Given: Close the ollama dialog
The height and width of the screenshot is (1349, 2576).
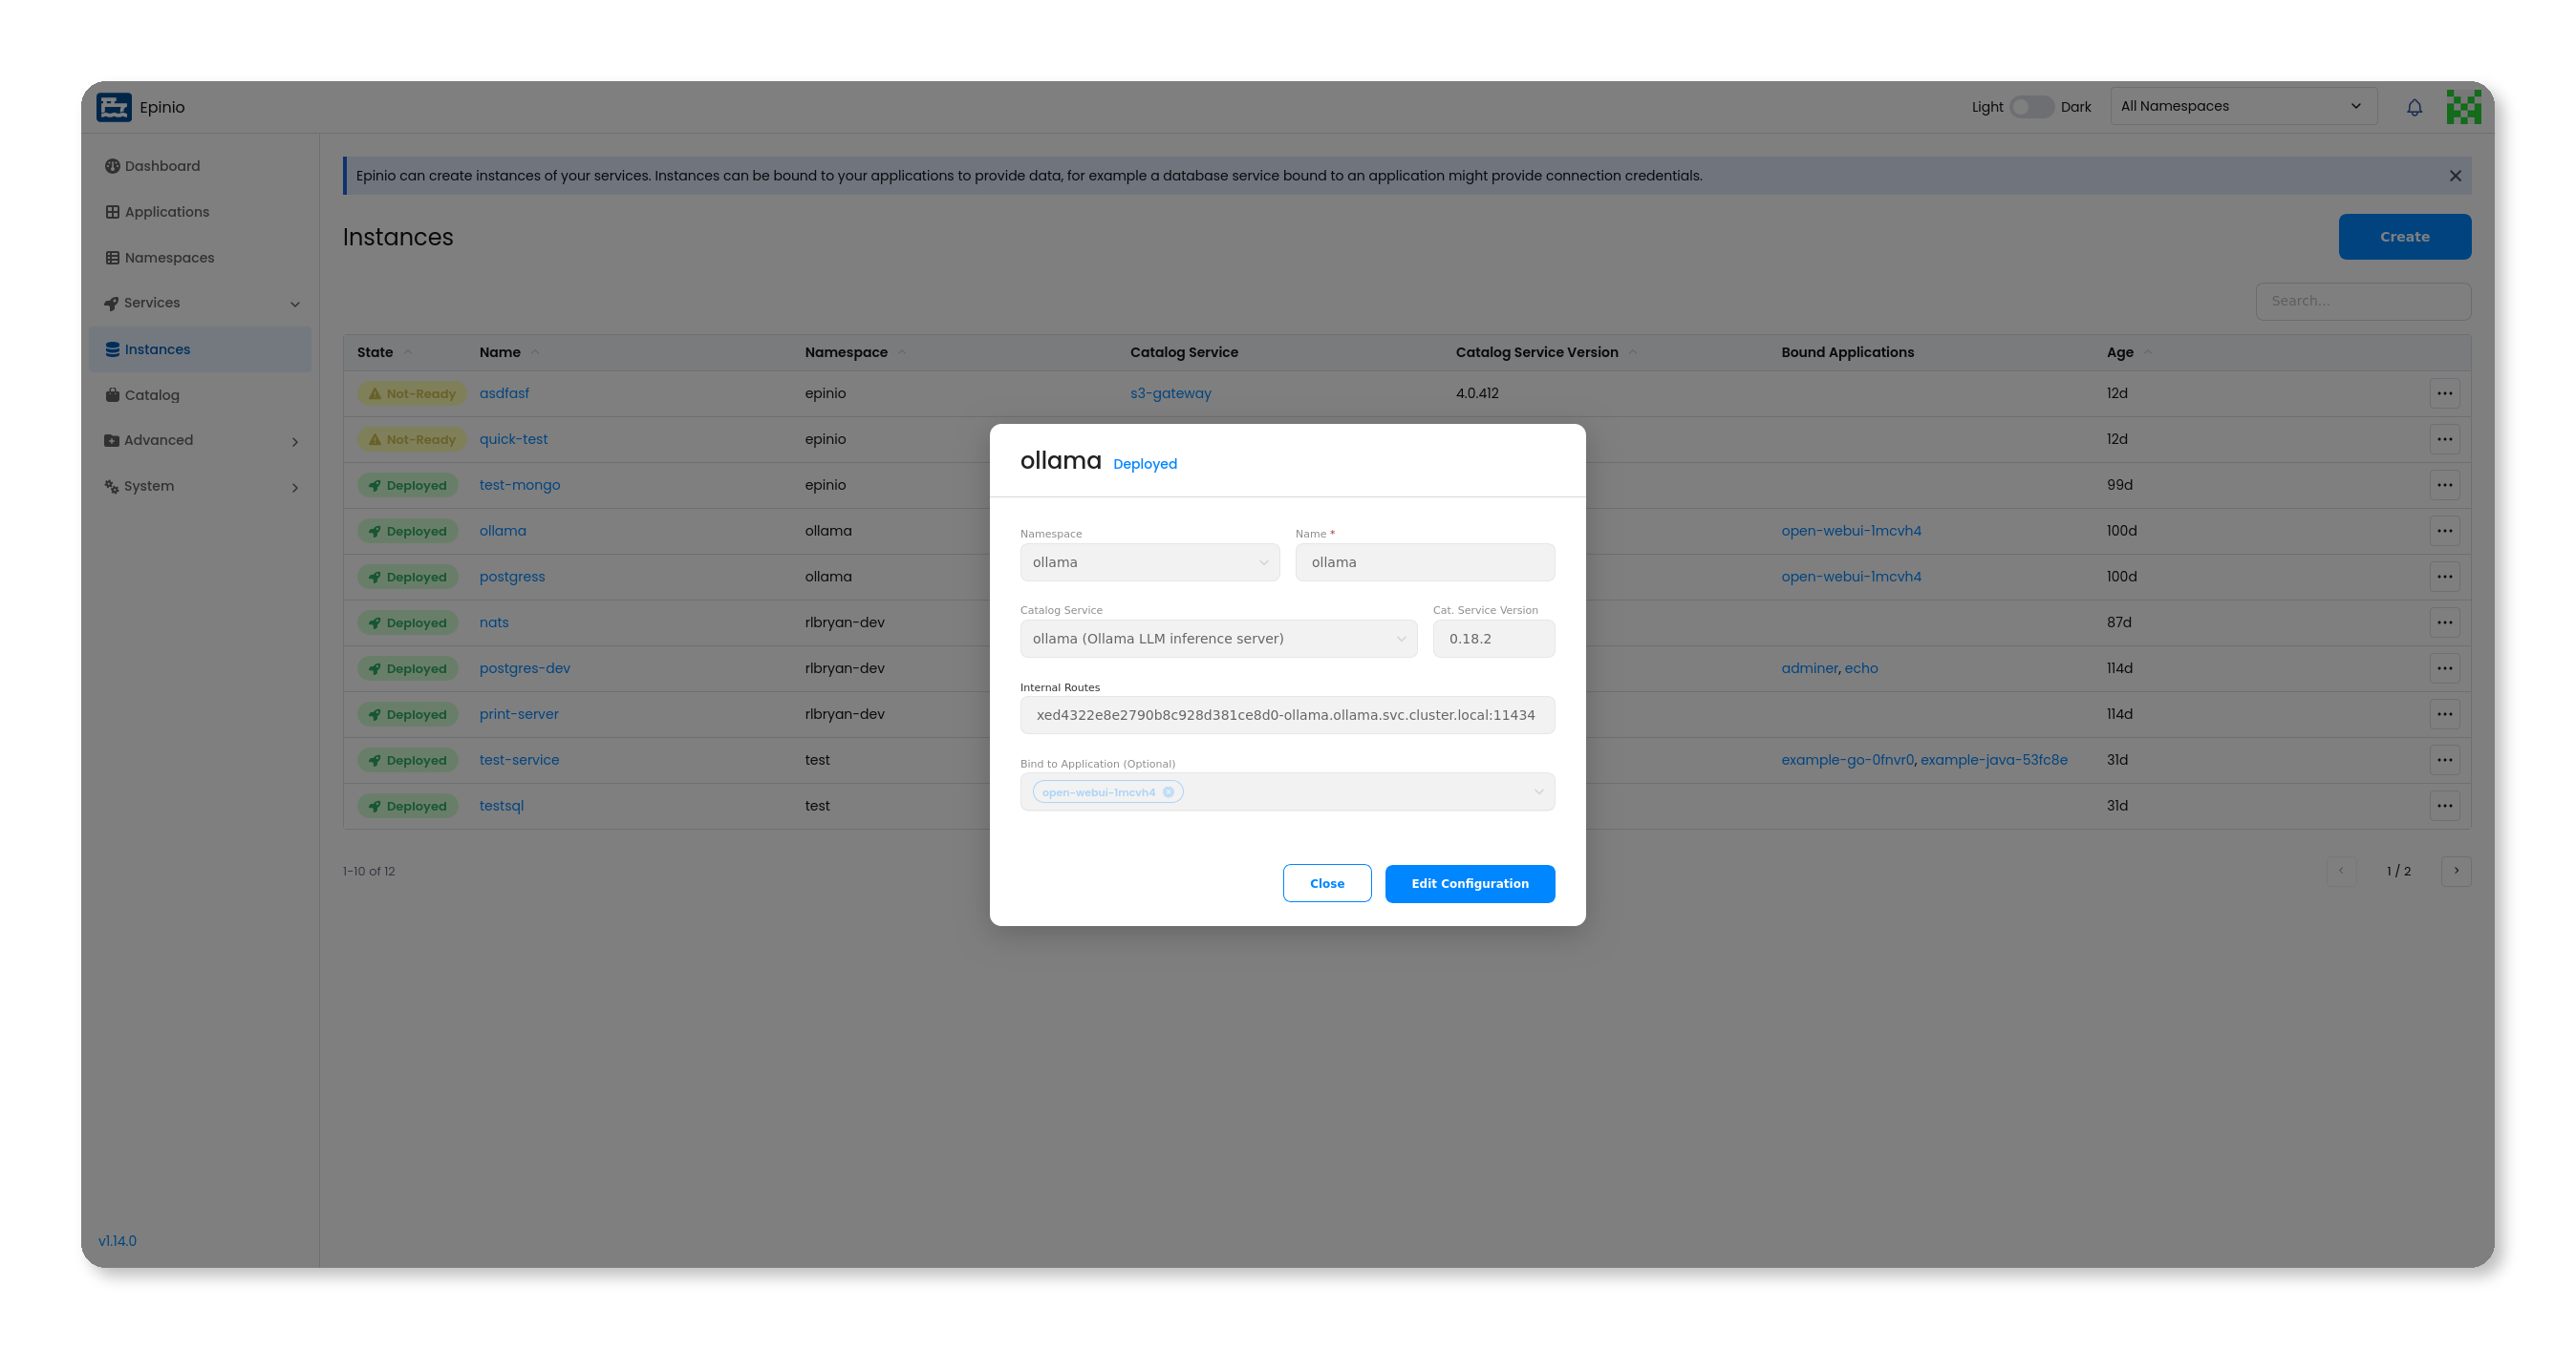Looking at the screenshot, I should point(1326,883).
